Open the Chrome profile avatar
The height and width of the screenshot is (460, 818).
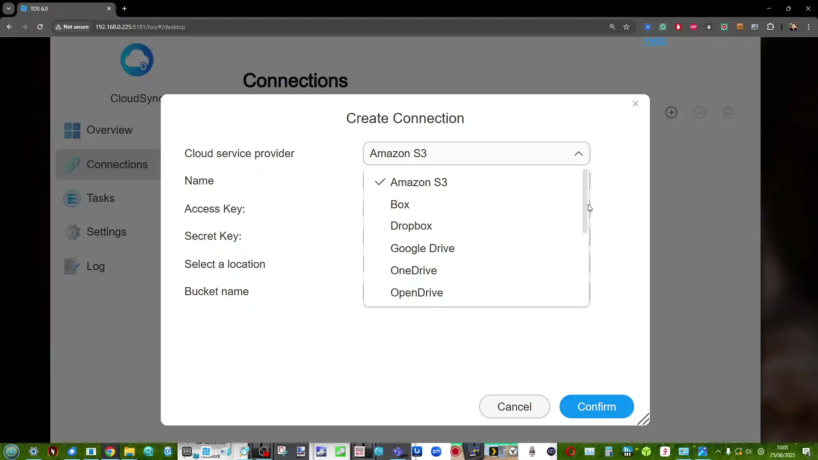793,27
